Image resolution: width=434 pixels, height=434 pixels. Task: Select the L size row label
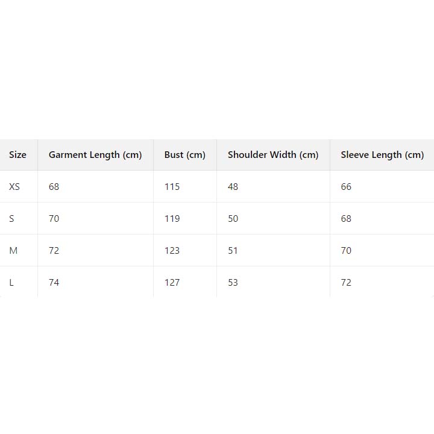(x=11, y=283)
